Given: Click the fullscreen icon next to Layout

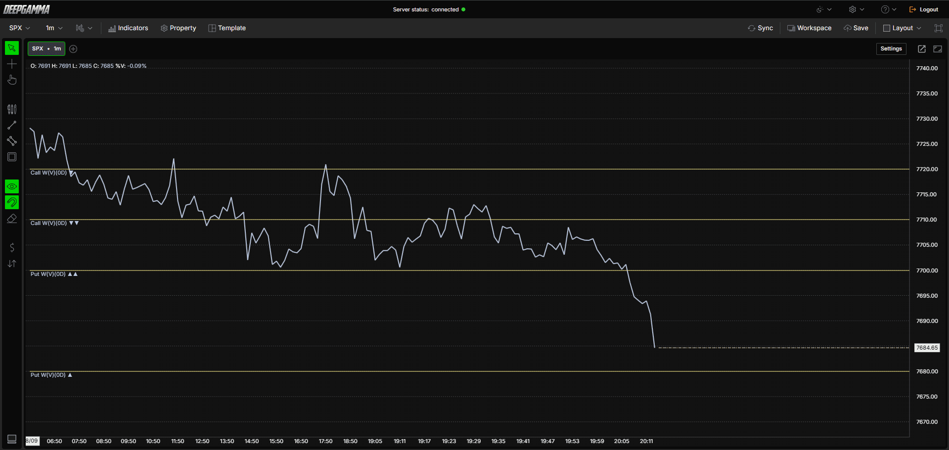Looking at the screenshot, I should point(938,28).
